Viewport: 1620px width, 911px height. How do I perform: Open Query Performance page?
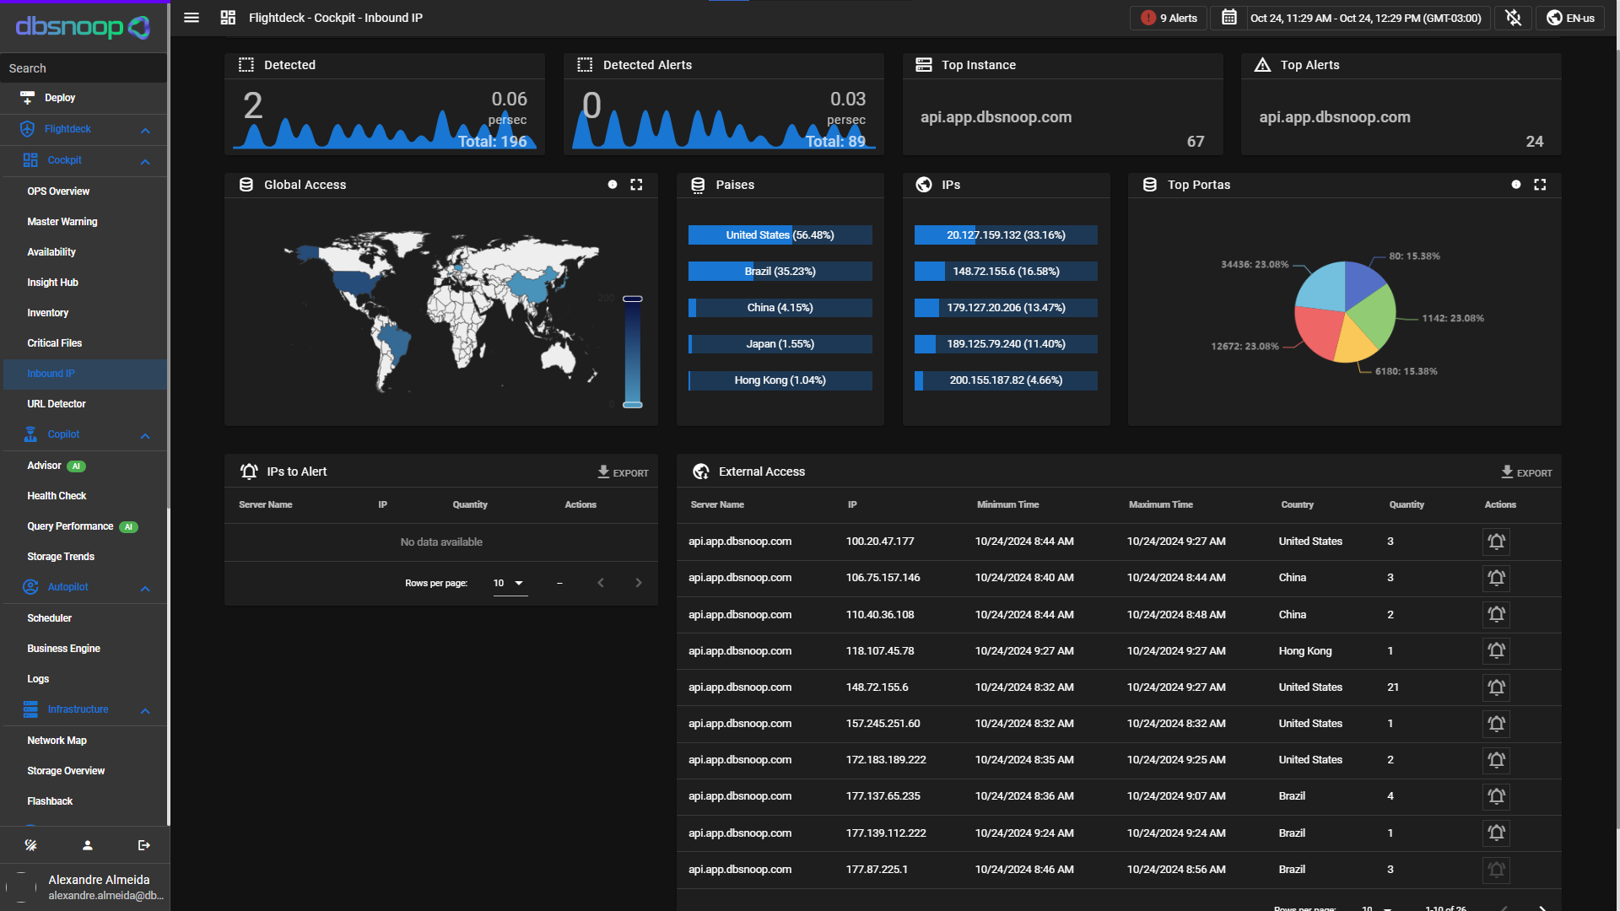(x=84, y=526)
